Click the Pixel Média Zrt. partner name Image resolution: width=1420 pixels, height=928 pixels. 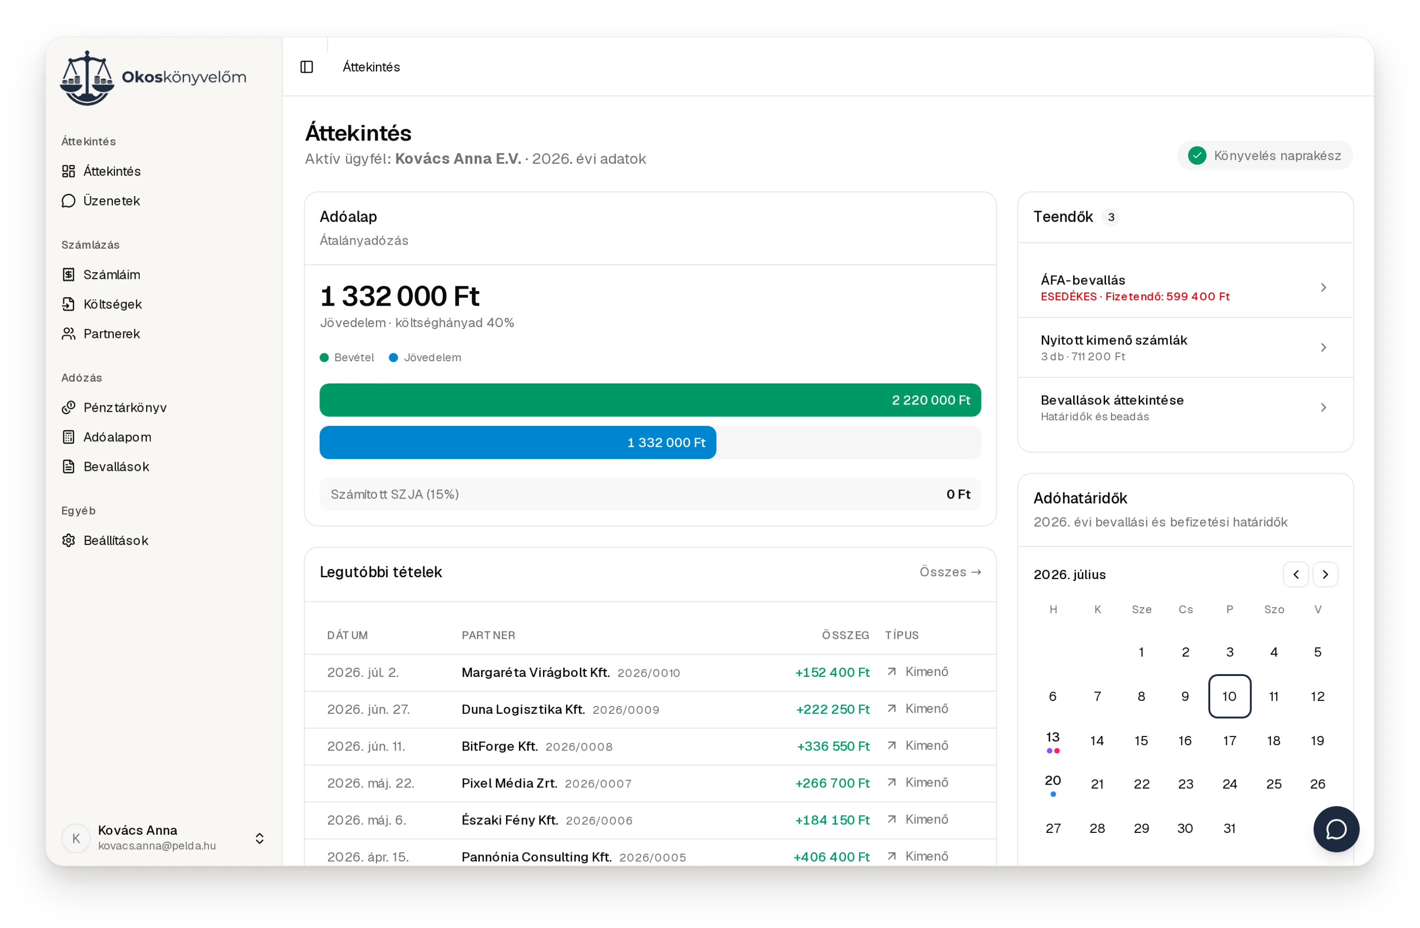tap(509, 783)
